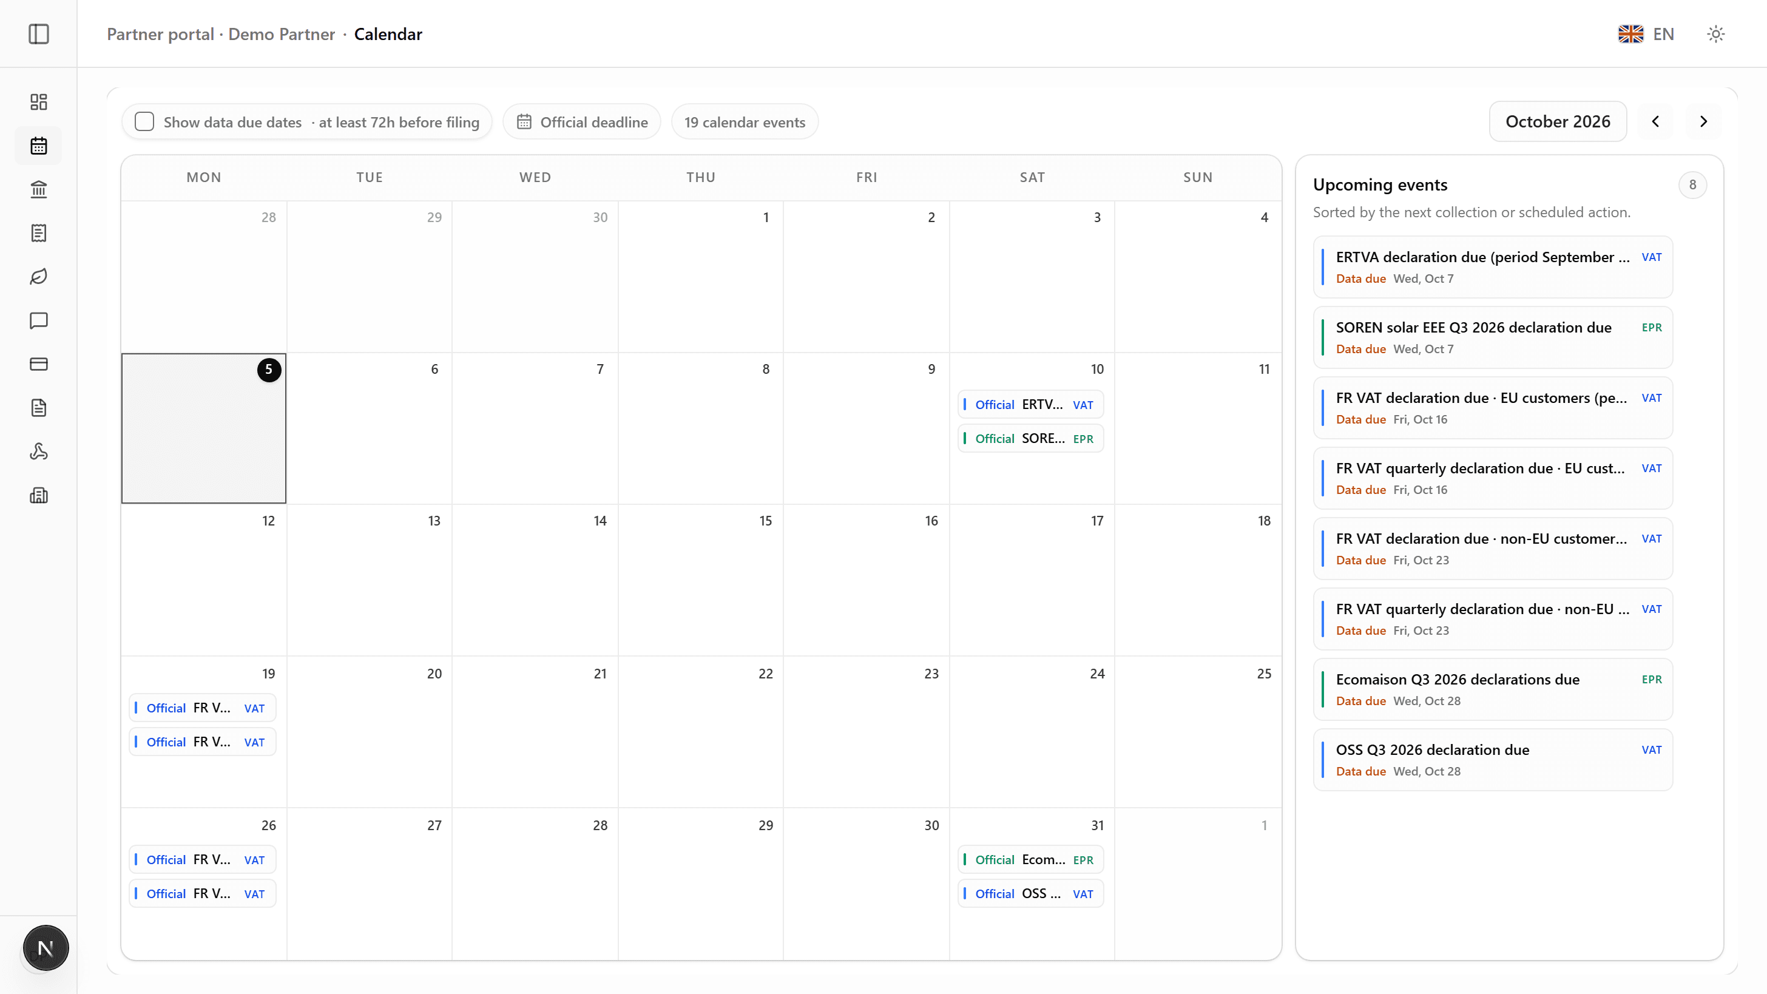This screenshot has height=994, width=1767.
Task: Toggle light/dark theme sun icon
Action: click(x=1715, y=33)
